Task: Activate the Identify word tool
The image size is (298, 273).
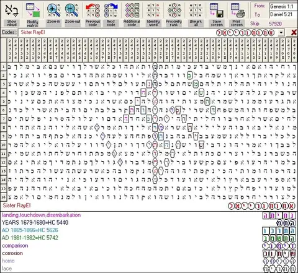Action: pos(153,10)
